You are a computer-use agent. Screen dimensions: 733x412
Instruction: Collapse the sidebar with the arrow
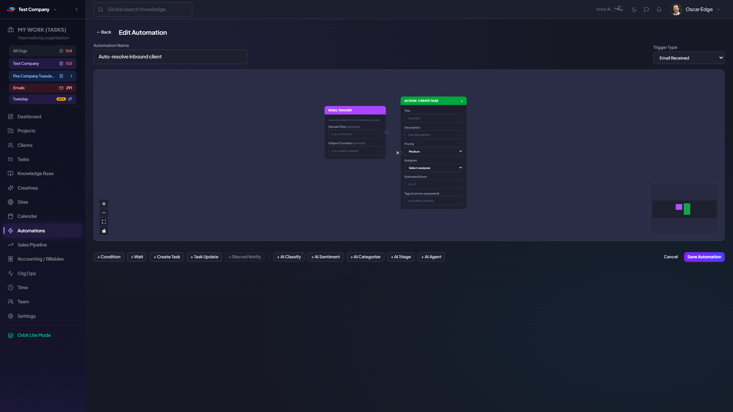pos(77,10)
